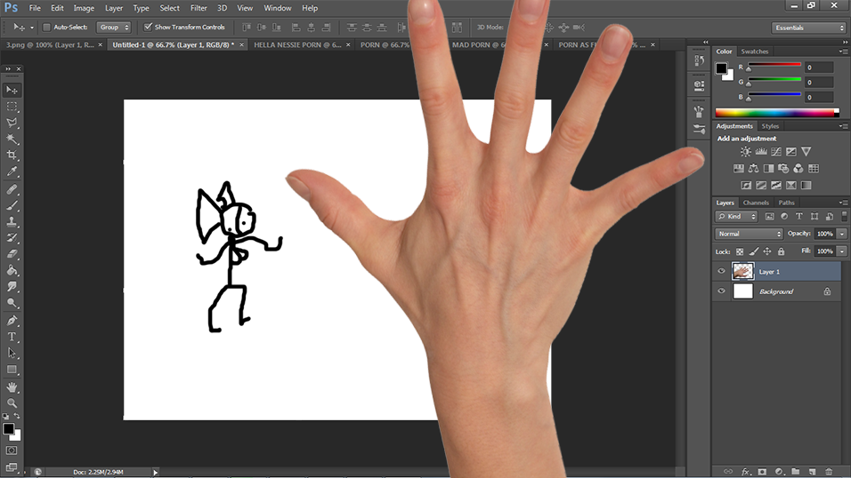Hide Layer 1 with its eye icon
The image size is (851, 478).
(721, 271)
